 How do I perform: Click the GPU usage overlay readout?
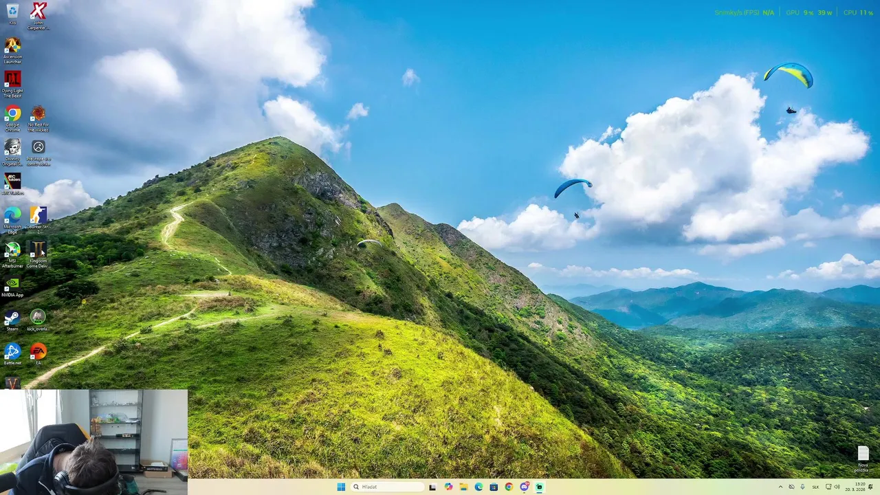(x=810, y=12)
